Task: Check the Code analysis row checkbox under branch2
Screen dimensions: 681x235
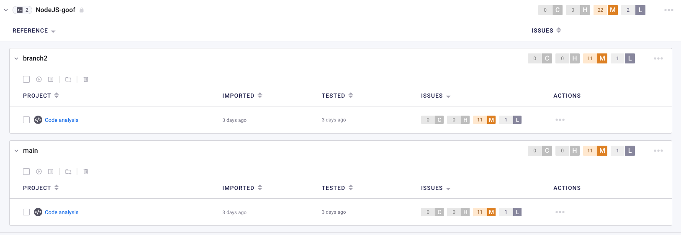Action: click(26, 120)
